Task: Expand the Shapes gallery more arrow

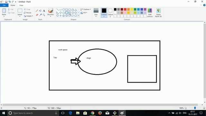Action: click(79, 16)
